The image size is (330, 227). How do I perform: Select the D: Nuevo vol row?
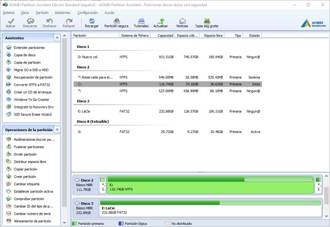coord(168,57)
